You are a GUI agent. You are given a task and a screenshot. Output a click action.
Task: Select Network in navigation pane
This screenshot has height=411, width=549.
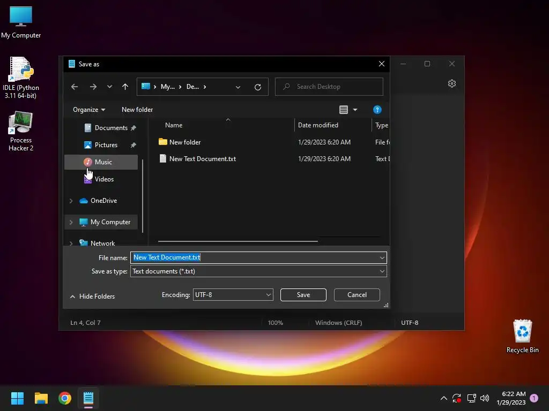(x=102, y=243)
